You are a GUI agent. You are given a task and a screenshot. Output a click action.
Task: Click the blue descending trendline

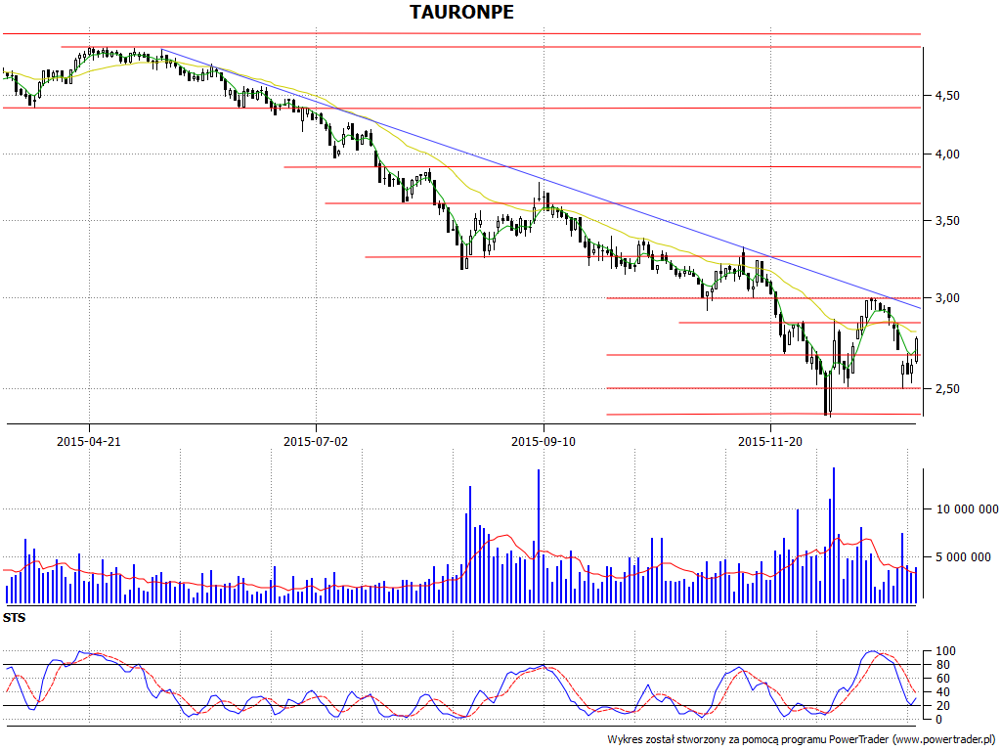(542, 180)
